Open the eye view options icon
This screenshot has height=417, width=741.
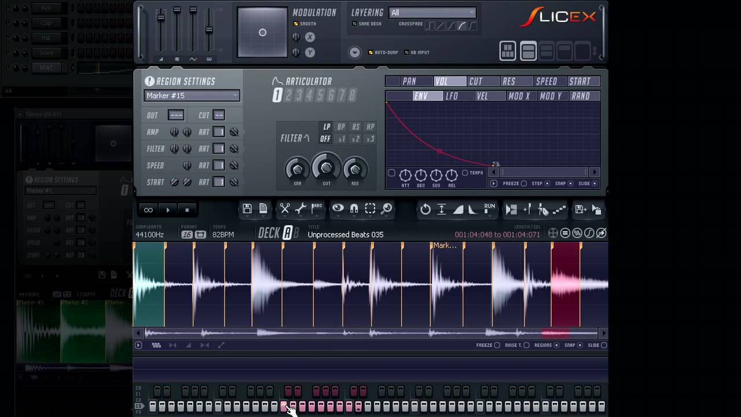point(338,209)
